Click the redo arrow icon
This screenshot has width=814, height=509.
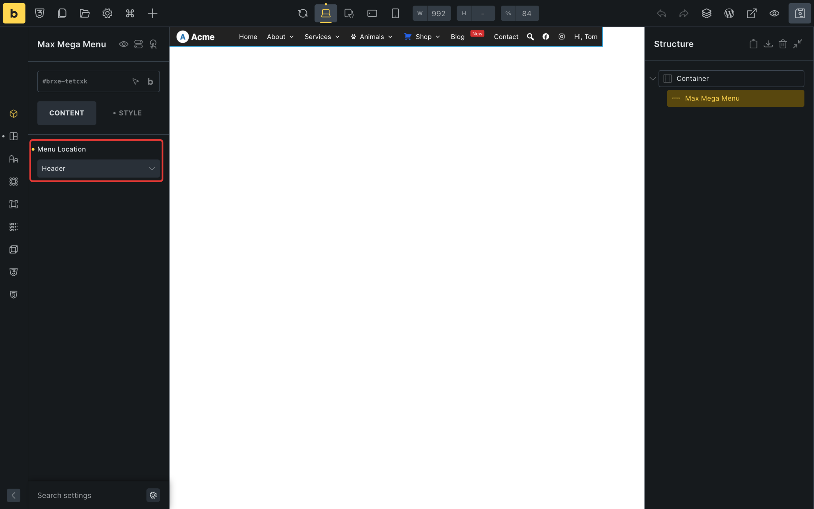[x=684, y=13]
